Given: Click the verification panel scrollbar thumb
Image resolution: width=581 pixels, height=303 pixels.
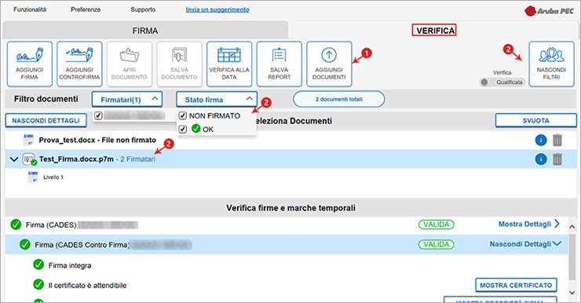Looking at the screenshot, I should (572, 257).
